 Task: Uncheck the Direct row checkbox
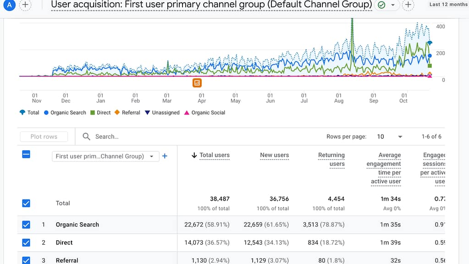26,242
